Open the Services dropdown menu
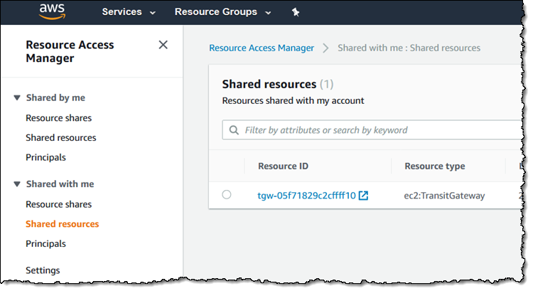The height and width of the screenshot is (291, 533). (x=129, y=12)
